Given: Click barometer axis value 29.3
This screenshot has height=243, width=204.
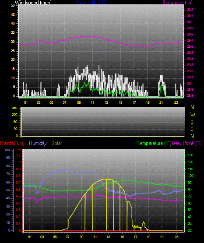Looking at the screenshot, I should [190, 65].
